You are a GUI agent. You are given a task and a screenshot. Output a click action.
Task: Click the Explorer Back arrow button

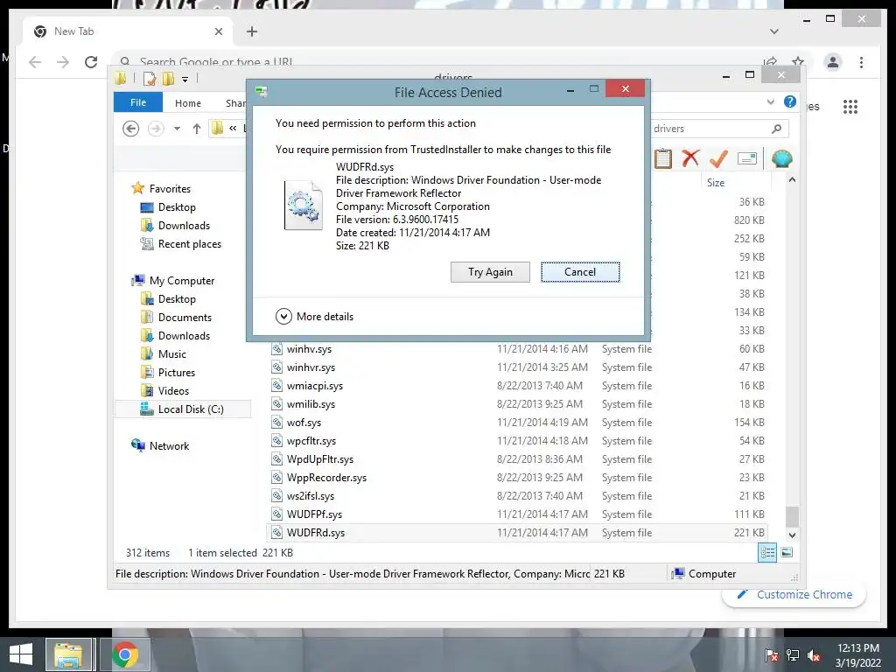coord(131,129)
